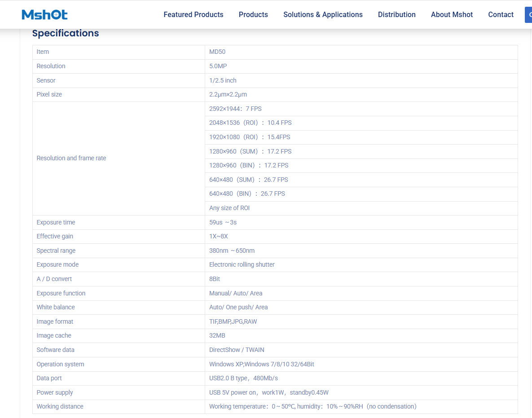The image size is (532, 418).
Task: Select the Data port label cell
Action: pos(119,378)
